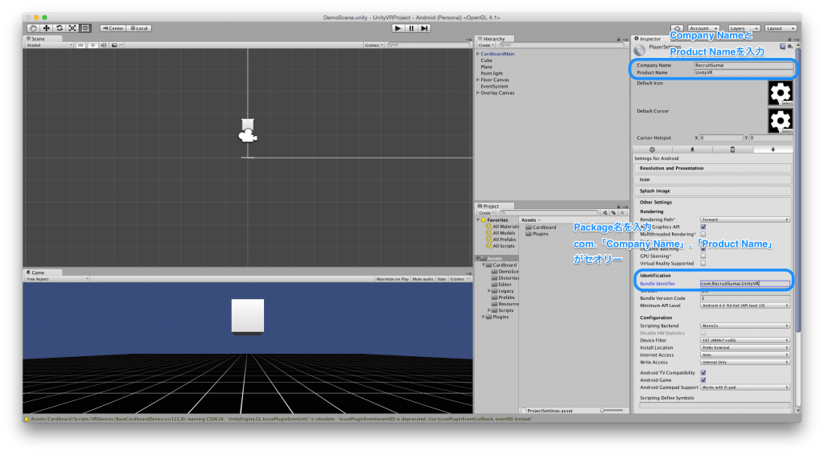Open the Splash Image section
The image size is (824, 455).
(x=713, y=191)
